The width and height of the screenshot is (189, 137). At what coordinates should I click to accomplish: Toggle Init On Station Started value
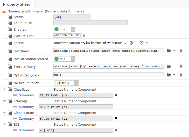click(x=73, y=59)
